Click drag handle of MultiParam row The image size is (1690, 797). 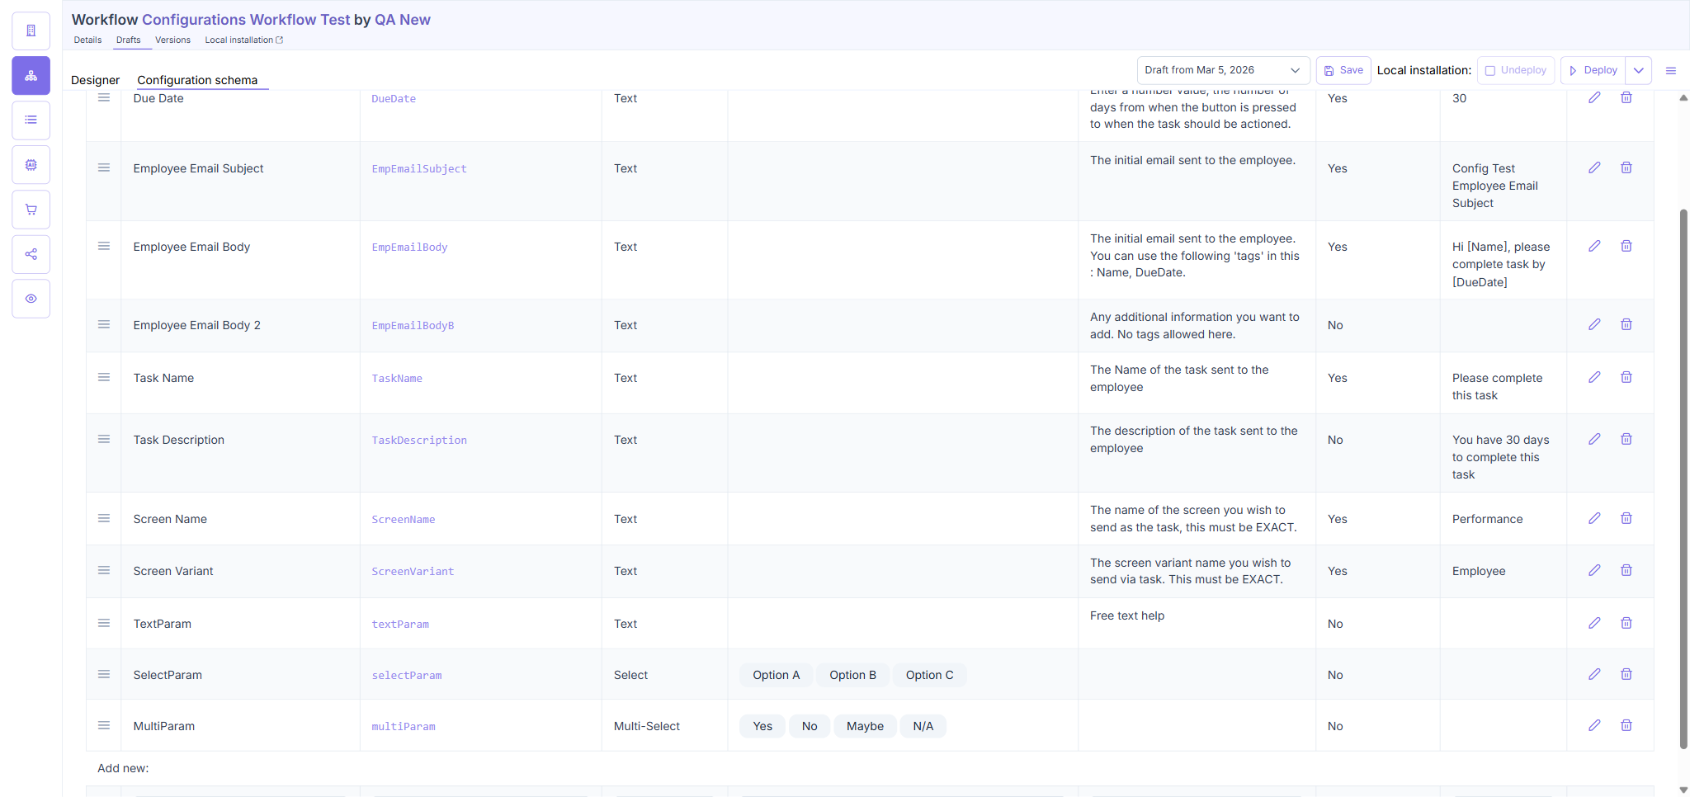click(104, 725)
